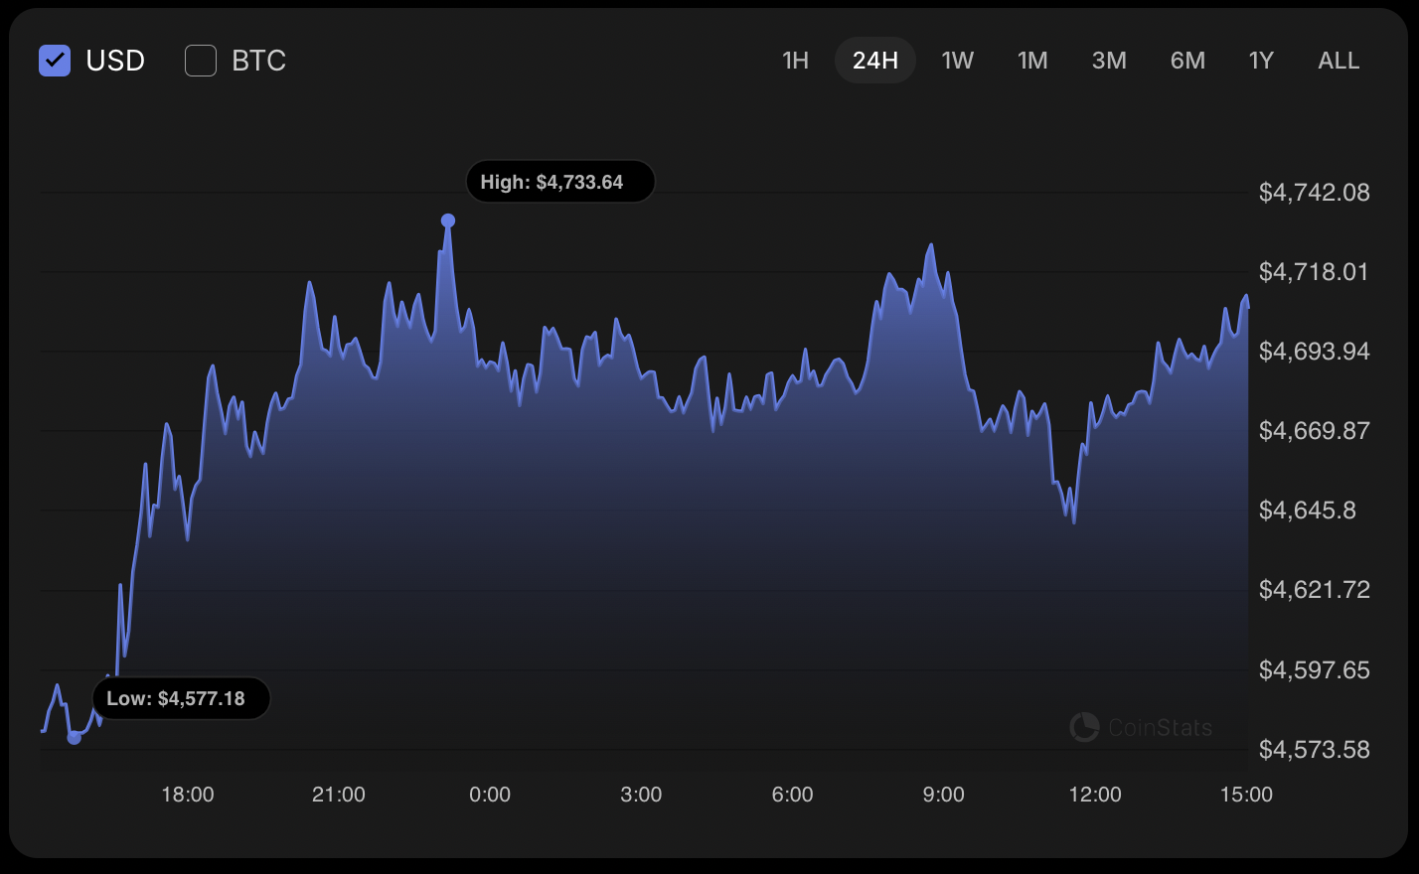Select the 24H time range tab

pos(874,61)
